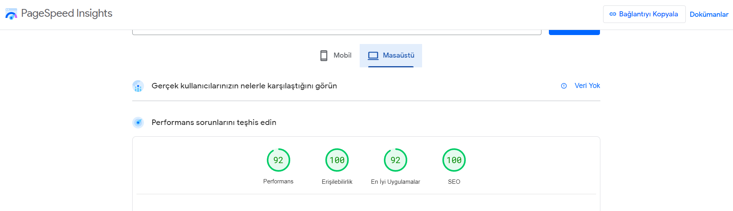Select the Performans 92 score gauge
Viewport: 733px width, 211px height.
(x=278, y=160)
